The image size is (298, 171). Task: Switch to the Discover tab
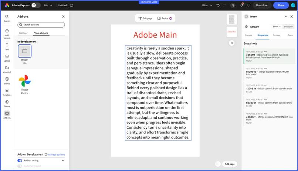tap(23, 33)
